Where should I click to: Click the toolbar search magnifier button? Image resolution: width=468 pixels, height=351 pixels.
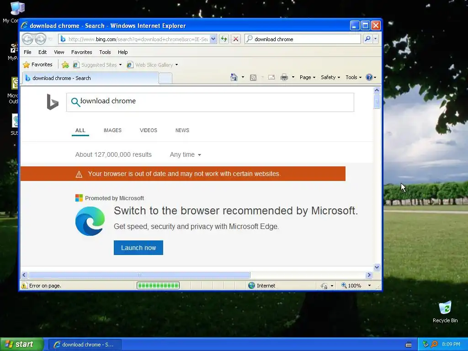(x=367, y=39)
